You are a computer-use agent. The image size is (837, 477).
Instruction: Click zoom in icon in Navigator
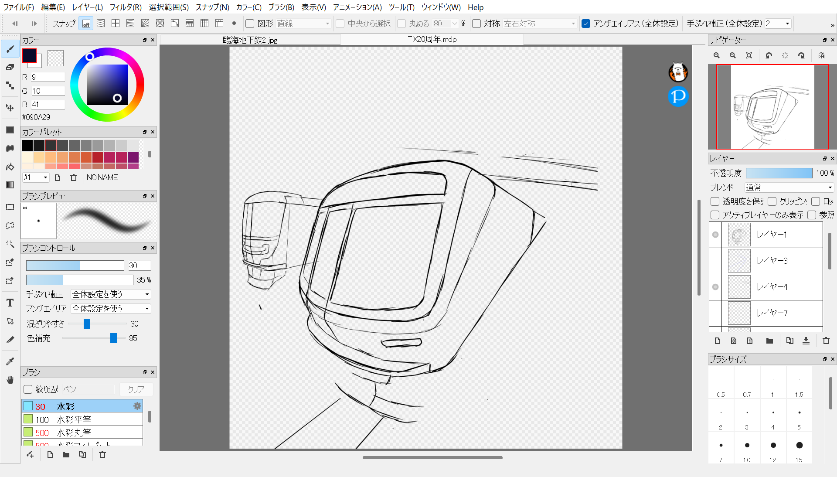click(x=717, y=55)
